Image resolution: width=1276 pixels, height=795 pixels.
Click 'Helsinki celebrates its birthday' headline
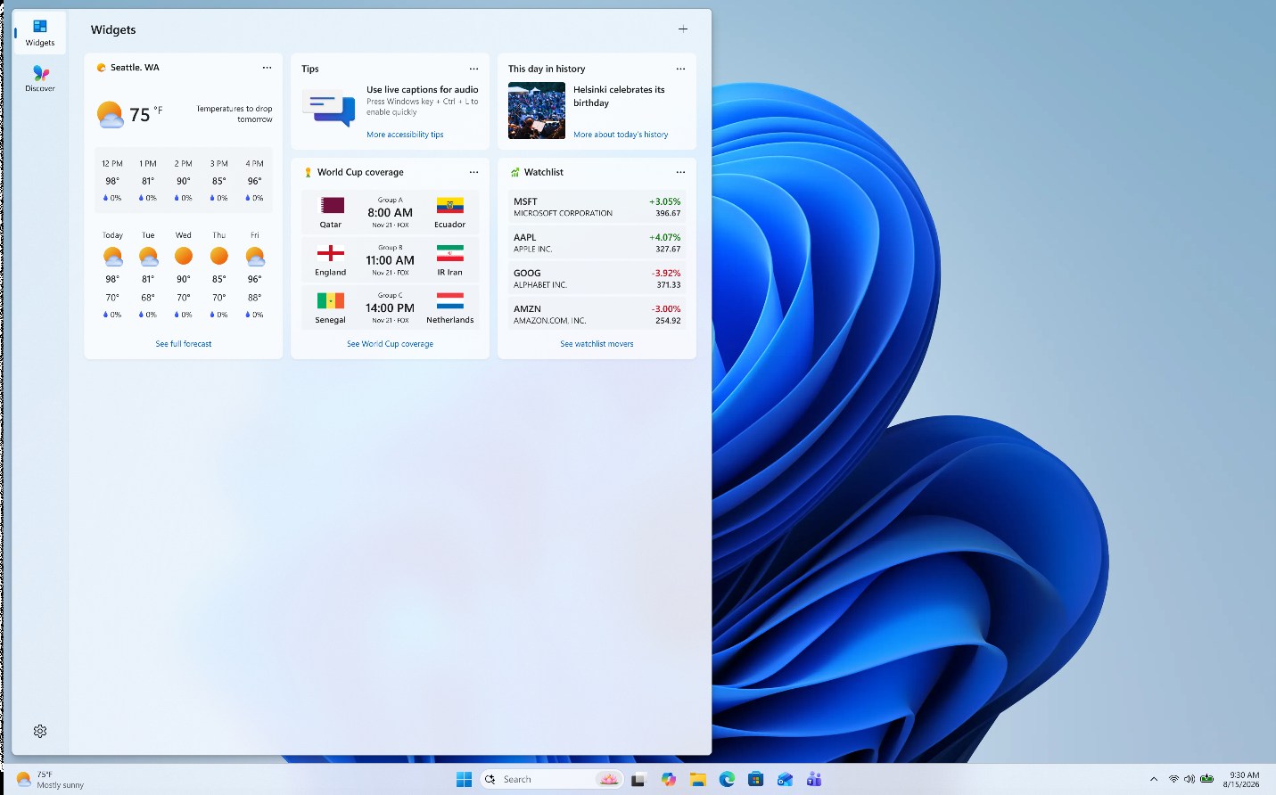(619, 96)
